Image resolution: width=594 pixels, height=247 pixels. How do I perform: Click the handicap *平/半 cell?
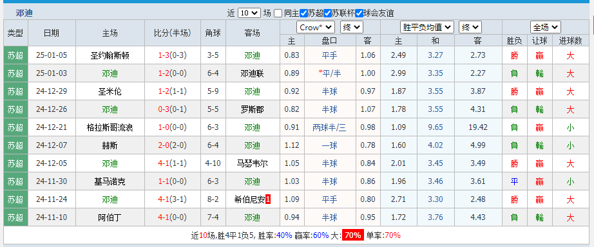[330, 74]
